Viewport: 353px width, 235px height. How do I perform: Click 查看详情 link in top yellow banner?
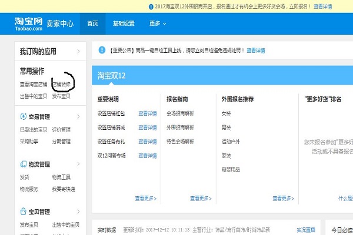[x=323, y=6]
